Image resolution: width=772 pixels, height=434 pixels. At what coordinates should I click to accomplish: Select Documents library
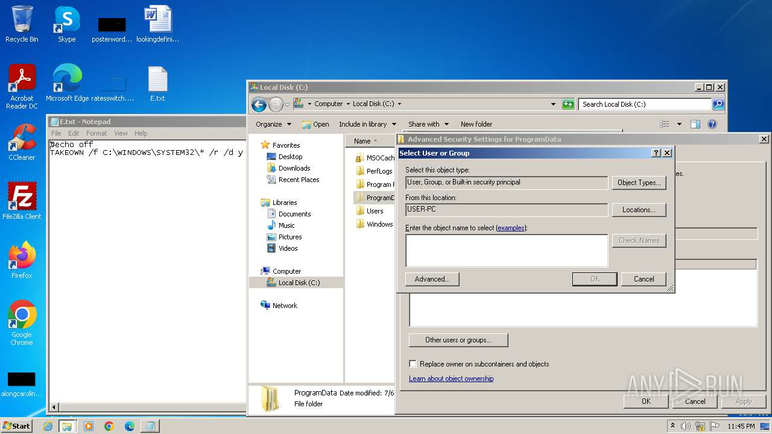294,214
